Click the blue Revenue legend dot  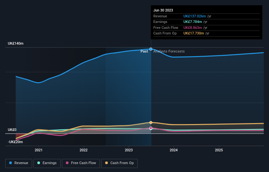click(x=10, y=163)
